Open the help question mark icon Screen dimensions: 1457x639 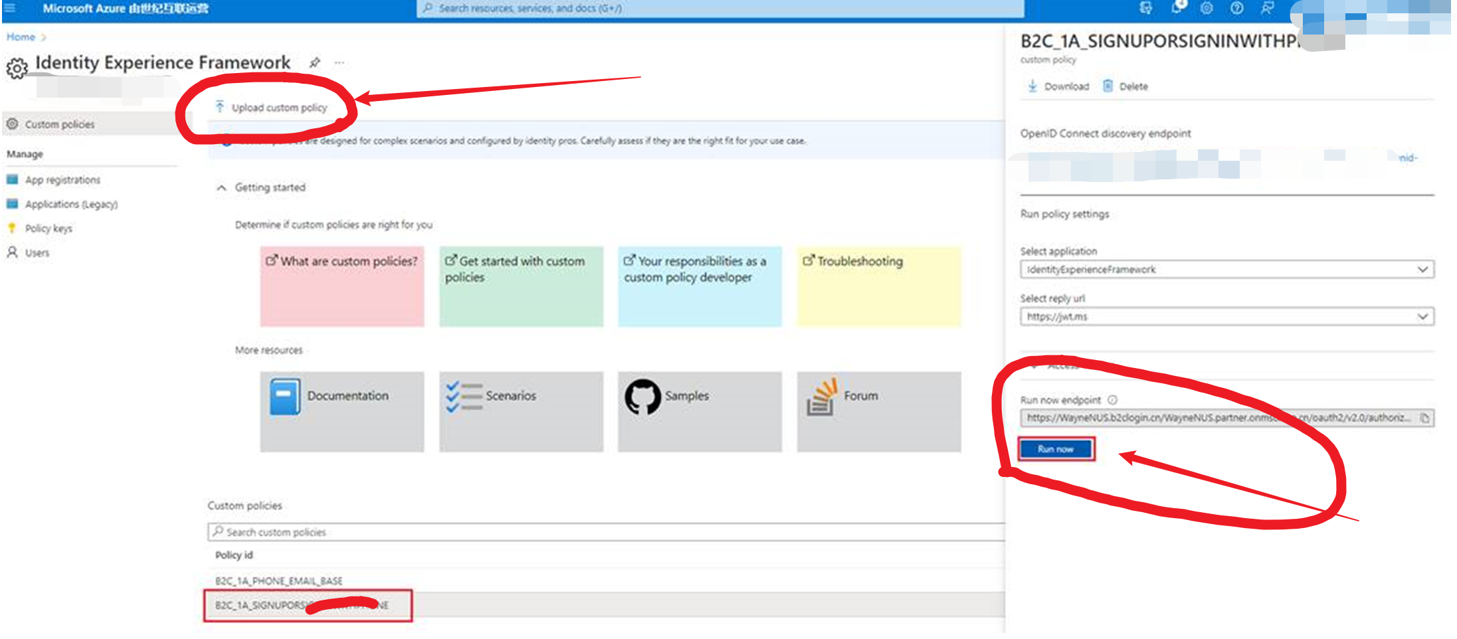click(x=1236, y=8)
